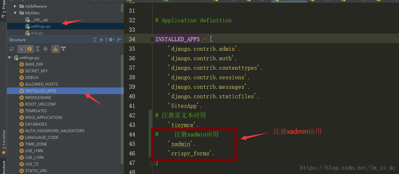The image size is (399, 174).
Task: Click variable icon next to TEMPLATES
Action: tap(22, 111)
